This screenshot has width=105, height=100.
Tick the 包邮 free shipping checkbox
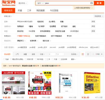point(4,59)
